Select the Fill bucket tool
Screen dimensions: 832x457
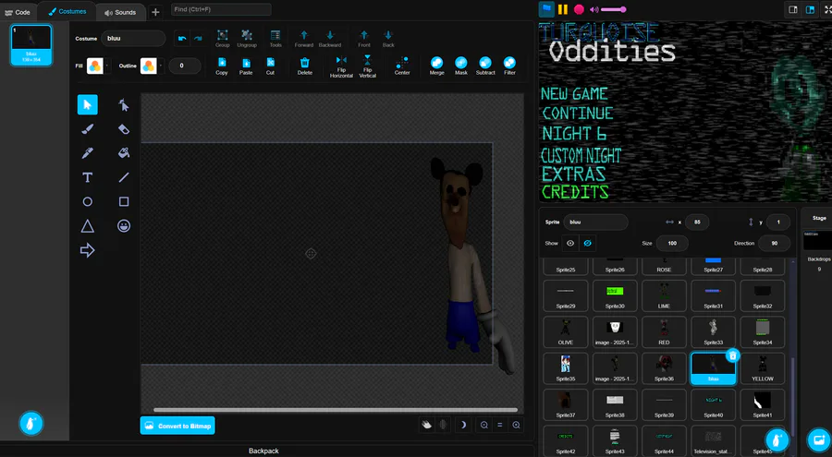pyautogui.click(x=124, y=153)
